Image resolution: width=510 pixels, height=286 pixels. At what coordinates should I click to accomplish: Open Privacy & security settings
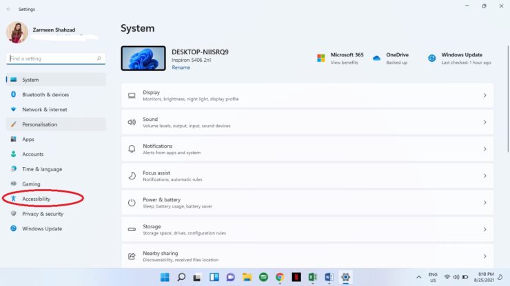tap(56, 214)
